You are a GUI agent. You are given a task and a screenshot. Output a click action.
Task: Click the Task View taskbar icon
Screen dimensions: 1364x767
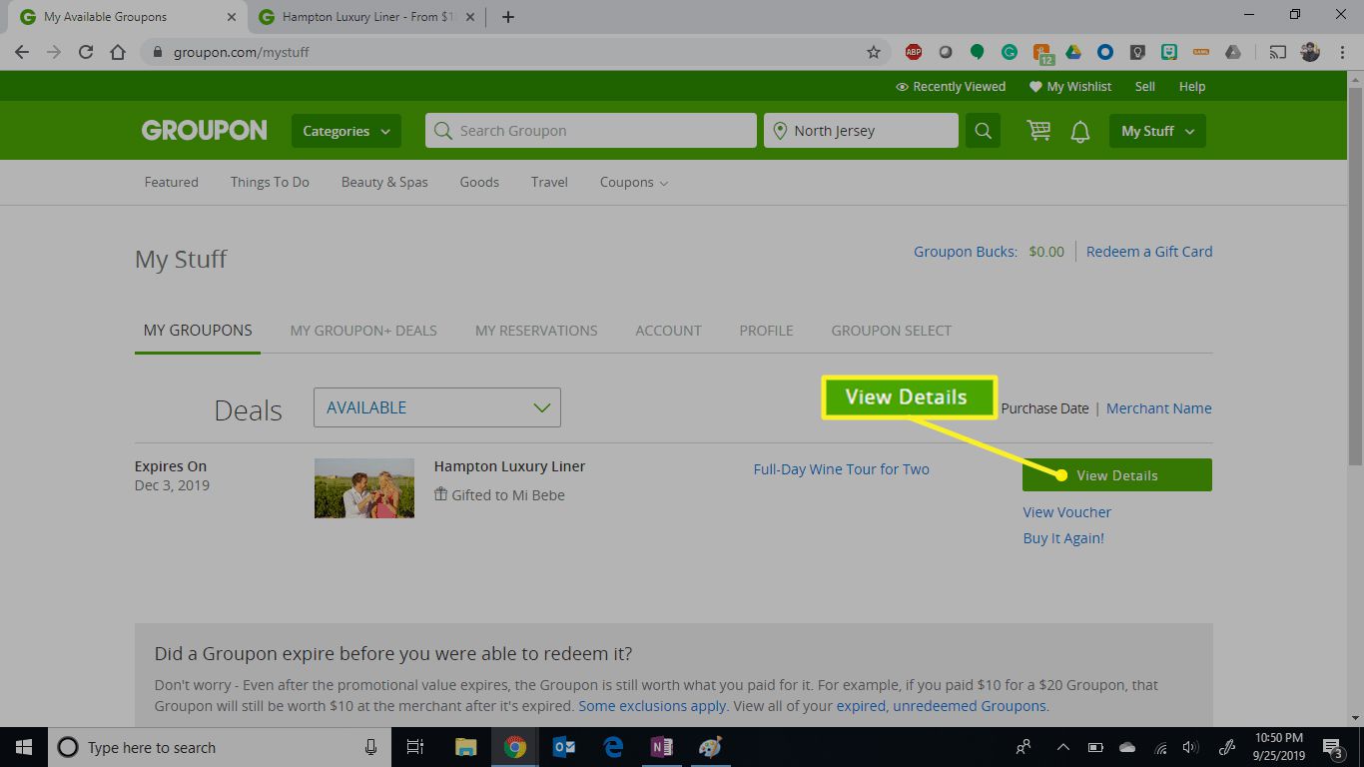[416, 747]
